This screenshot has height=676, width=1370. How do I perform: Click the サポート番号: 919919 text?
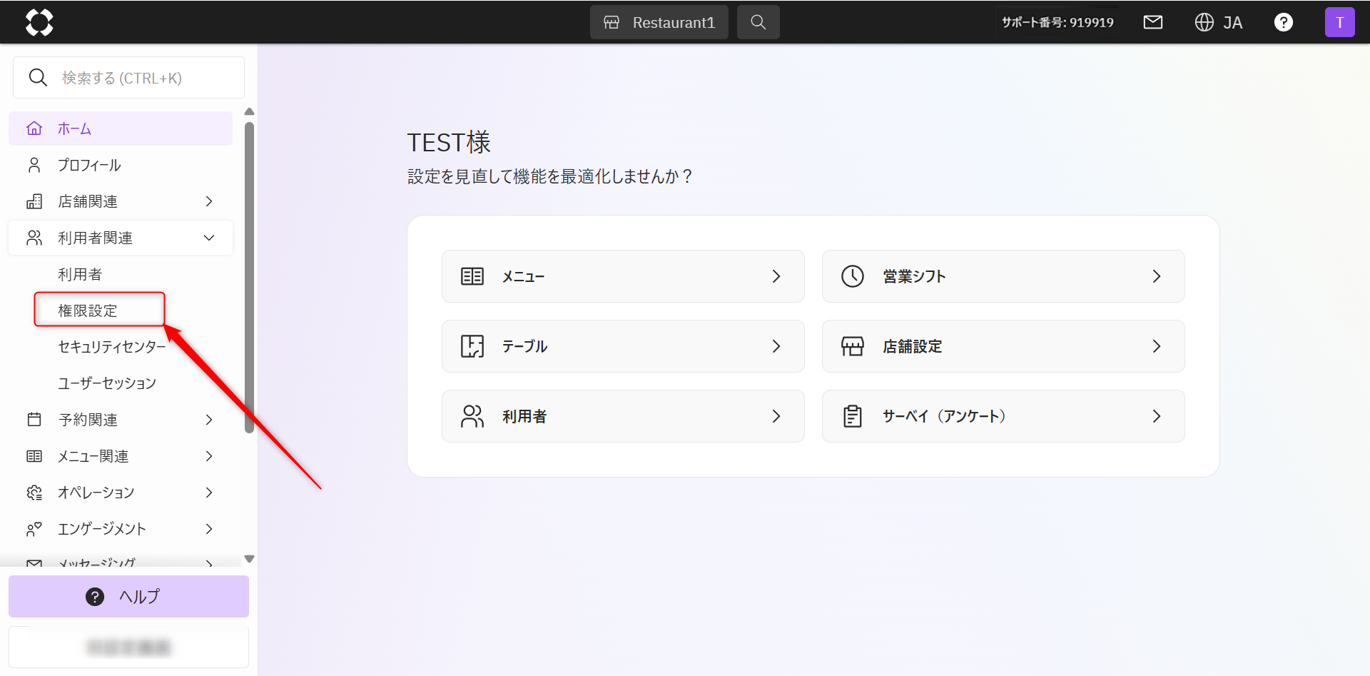pyautogui.click(x=1057, y=22)
